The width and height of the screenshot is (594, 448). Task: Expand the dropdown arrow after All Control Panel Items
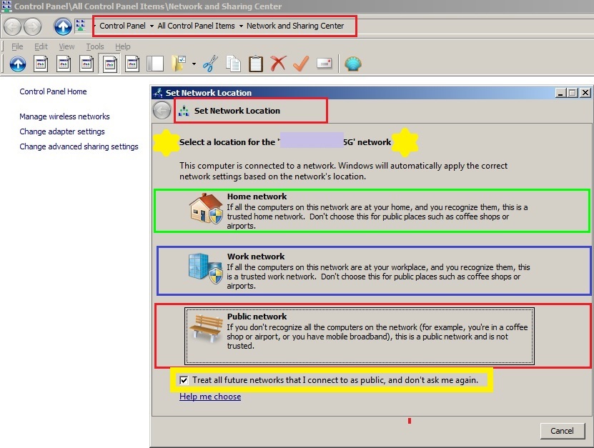[x=241, y=26]
